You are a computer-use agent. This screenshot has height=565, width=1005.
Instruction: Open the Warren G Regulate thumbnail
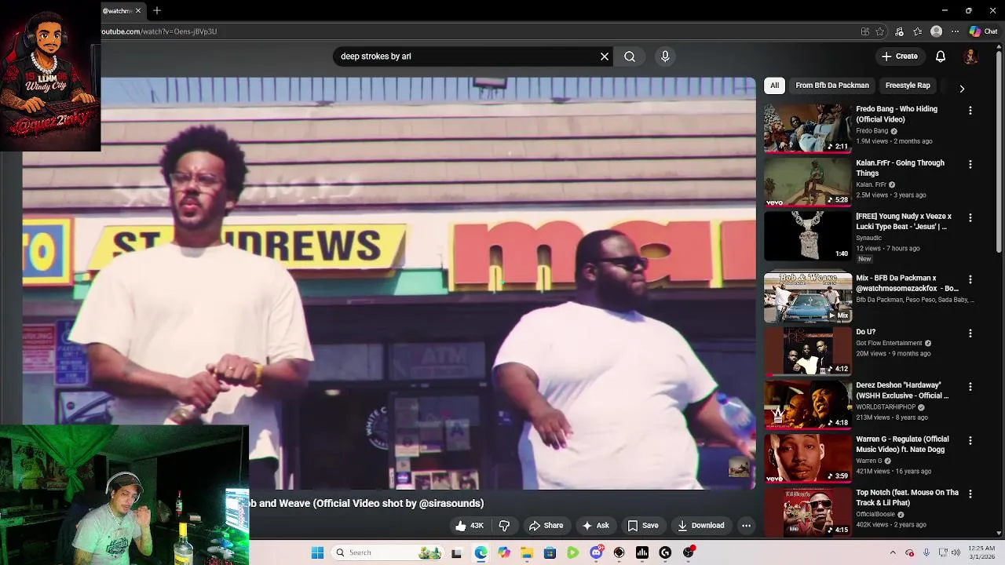point(808,458)
